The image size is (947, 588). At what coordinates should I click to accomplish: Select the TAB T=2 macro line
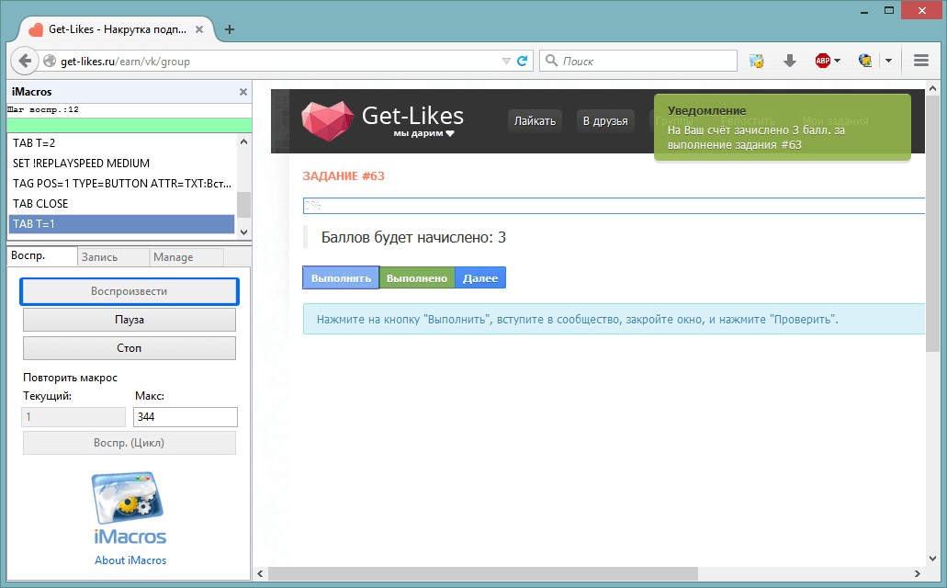click(122, 143)
